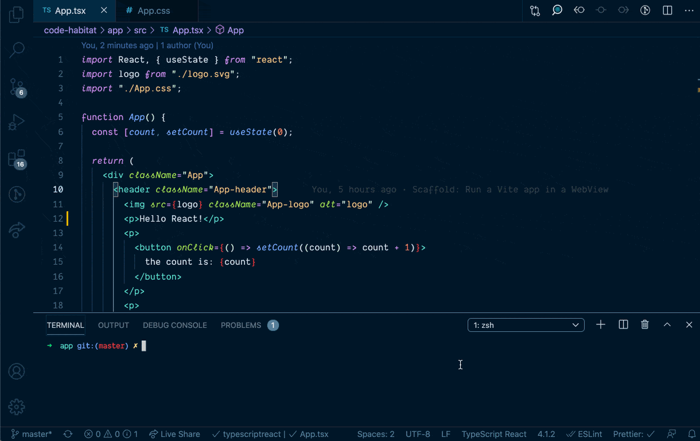Open the Explorer view in activity bar
Screen dimensions: 700x441
(17, 15)
